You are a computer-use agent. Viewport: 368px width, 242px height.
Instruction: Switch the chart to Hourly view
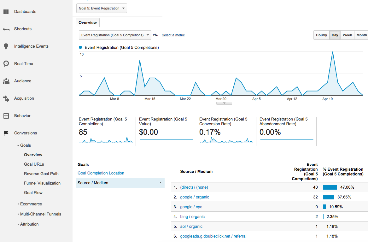(321, 35)
